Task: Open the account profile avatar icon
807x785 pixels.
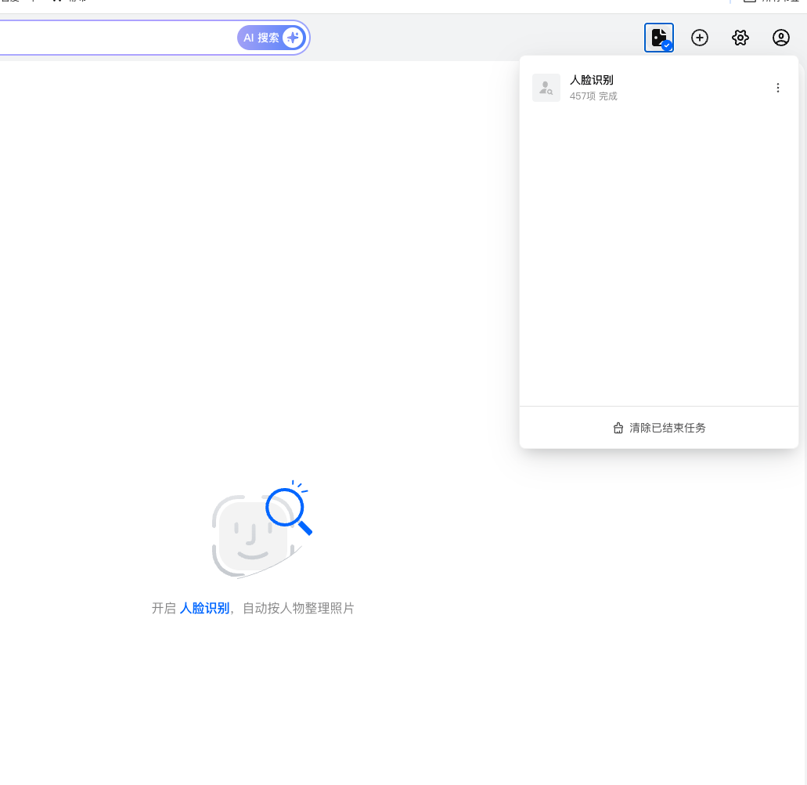Action: click(781, 37)
